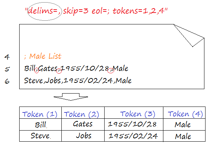Click the orange '; Male List' comment line
The width and height of the screenshot is (207, 145).
tap(43, 56)
